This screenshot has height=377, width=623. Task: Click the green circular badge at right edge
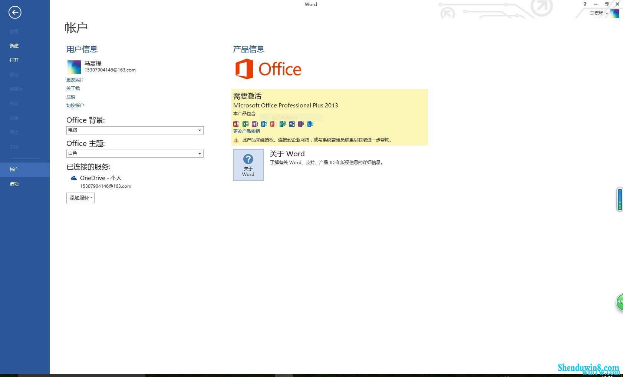620,302
